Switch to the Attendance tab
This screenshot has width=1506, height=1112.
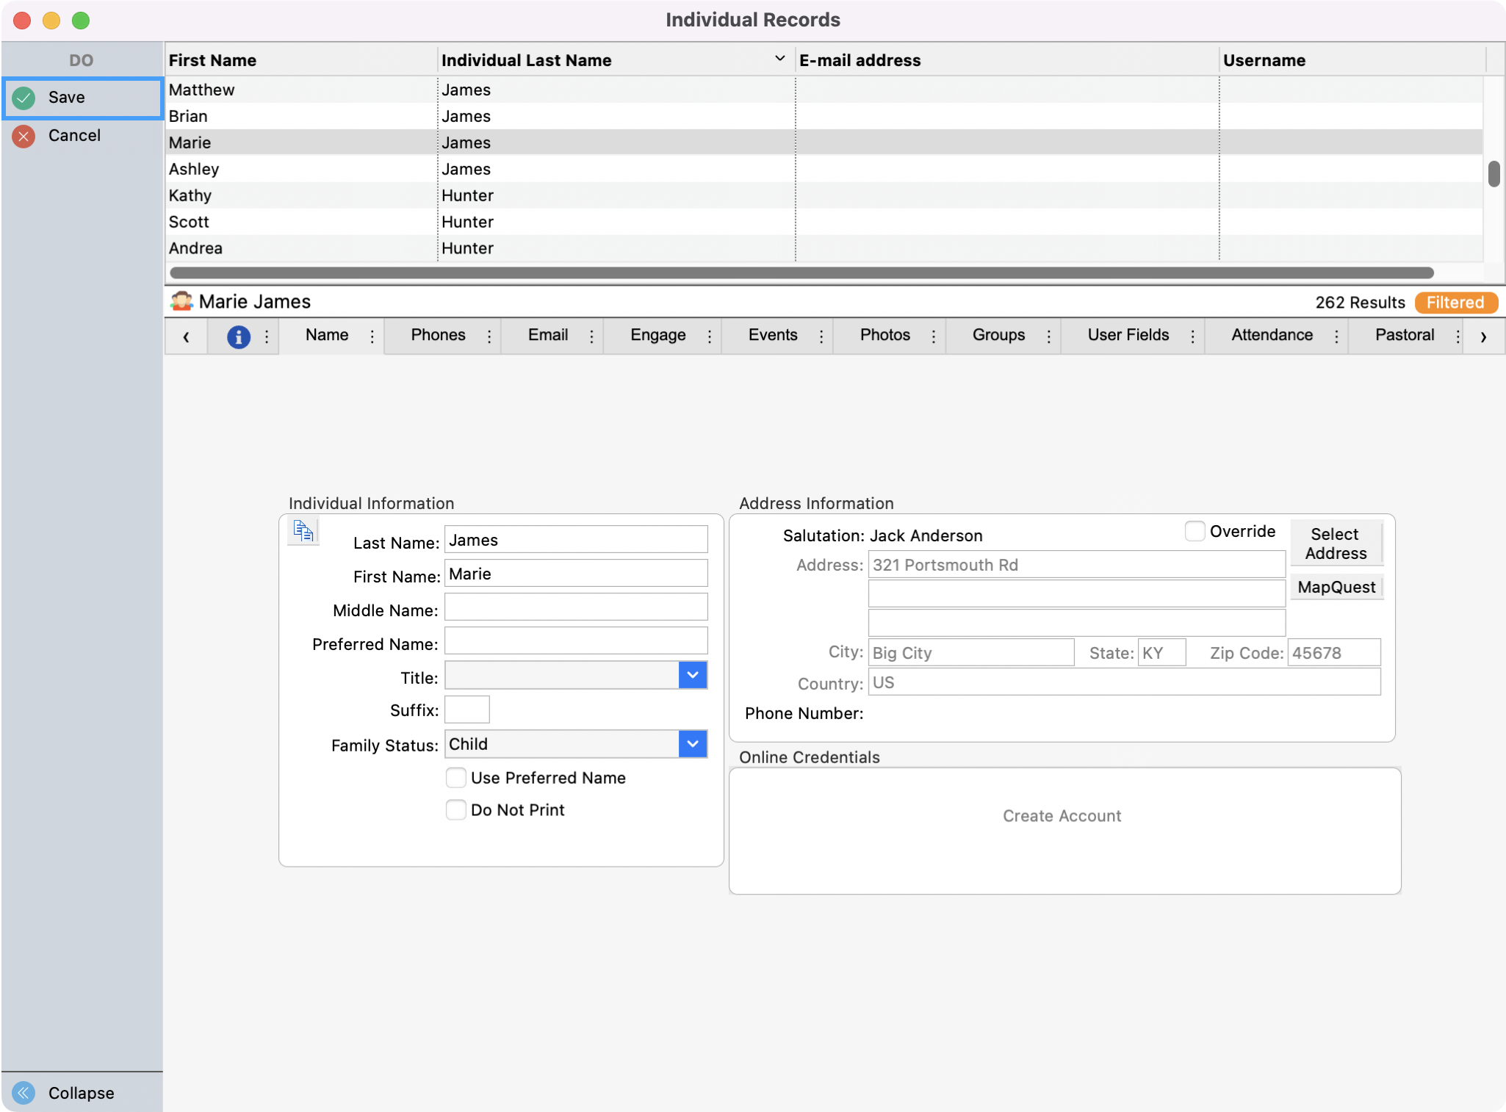[x=1272, y=336]
